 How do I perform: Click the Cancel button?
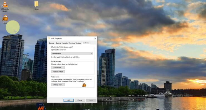point(80,100)
